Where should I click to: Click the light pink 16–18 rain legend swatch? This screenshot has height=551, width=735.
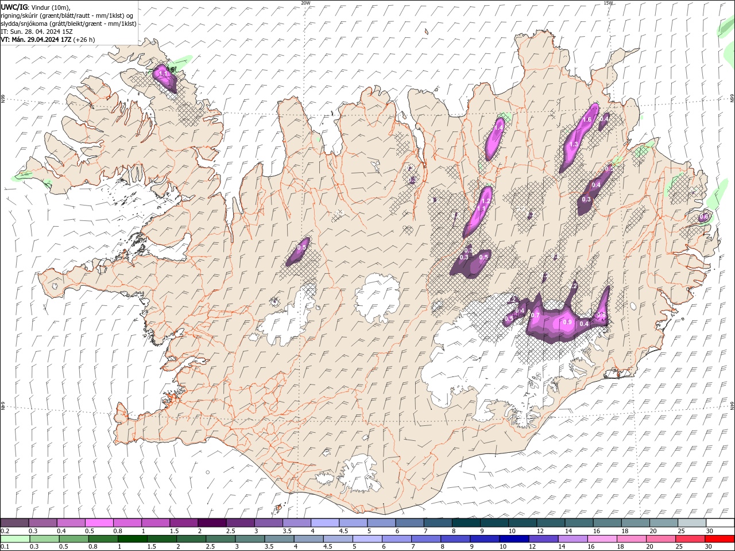pyautogui.click(x=602, y=539)
